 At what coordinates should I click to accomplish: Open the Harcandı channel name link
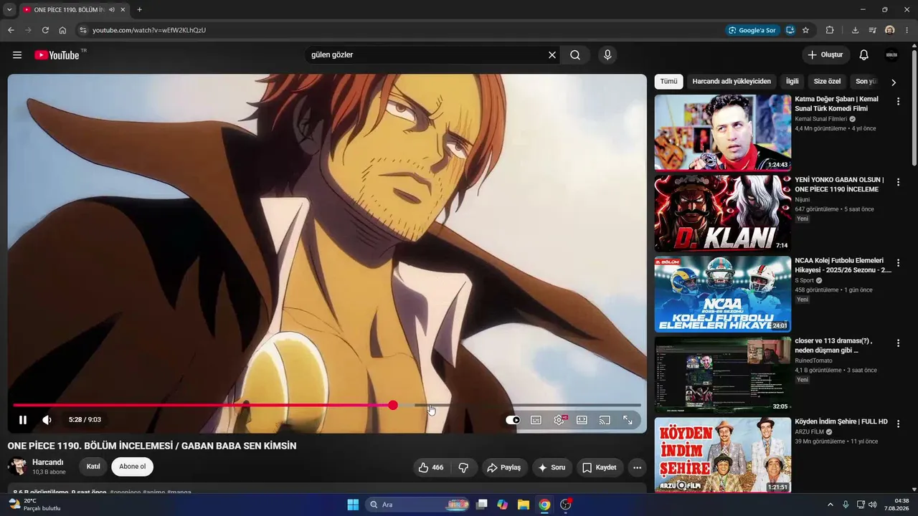click(x=48, y=462)
